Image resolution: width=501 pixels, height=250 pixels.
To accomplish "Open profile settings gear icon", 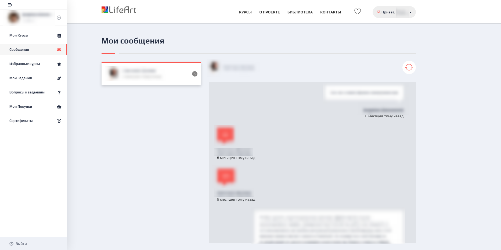I will coord(59,18).
